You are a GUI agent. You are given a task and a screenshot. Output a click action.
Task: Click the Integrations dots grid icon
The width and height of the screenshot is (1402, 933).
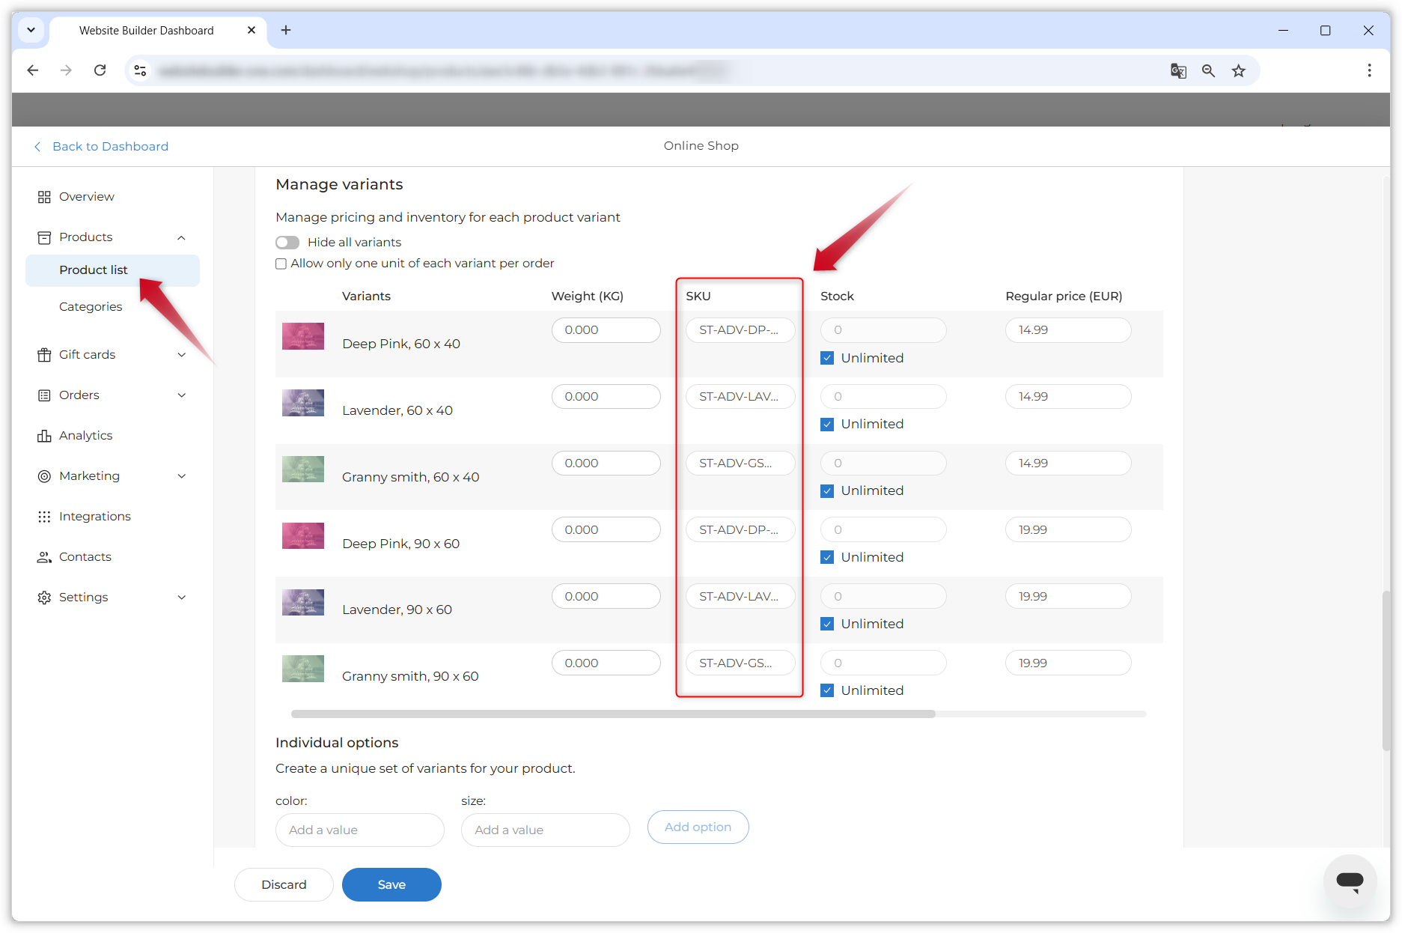(44, 517)
